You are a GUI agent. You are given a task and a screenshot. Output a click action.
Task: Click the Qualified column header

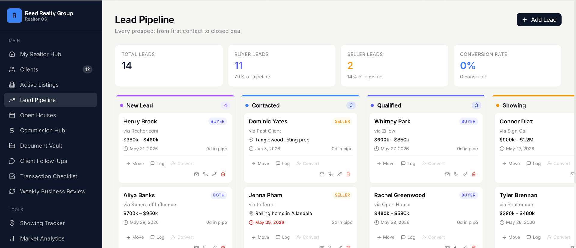(426, 105)
